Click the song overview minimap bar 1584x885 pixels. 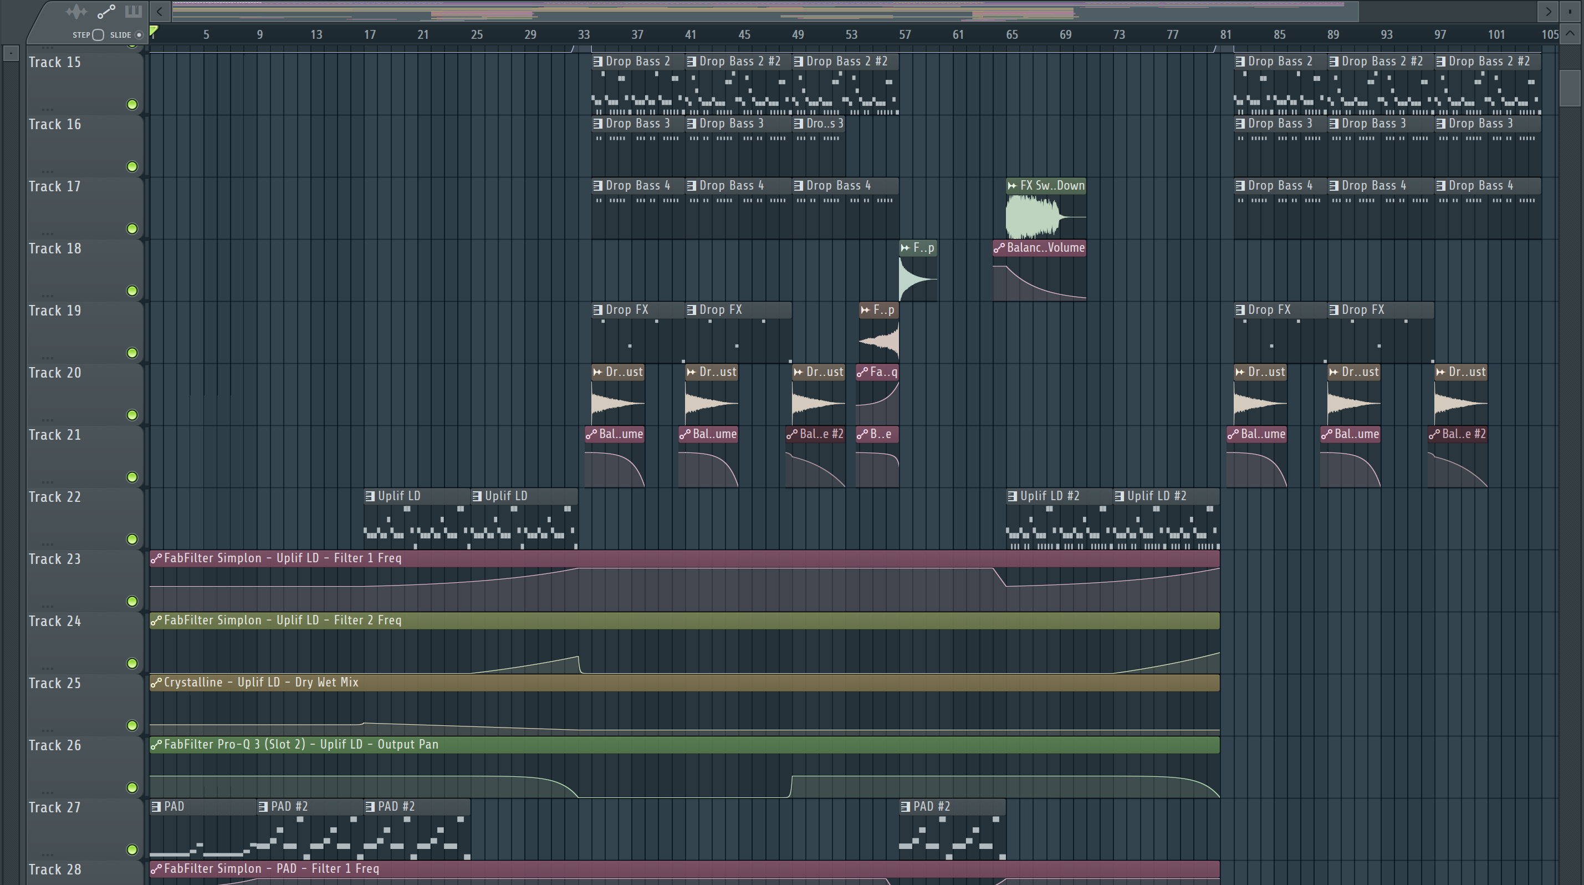pos(765,11)
